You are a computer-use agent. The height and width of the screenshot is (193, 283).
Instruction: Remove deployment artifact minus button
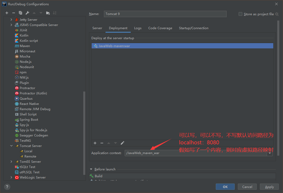point(102,143)
